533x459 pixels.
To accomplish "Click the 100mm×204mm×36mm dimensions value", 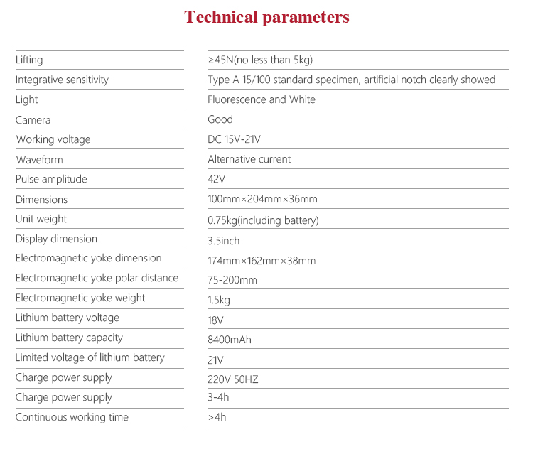I will coord(262,200).
